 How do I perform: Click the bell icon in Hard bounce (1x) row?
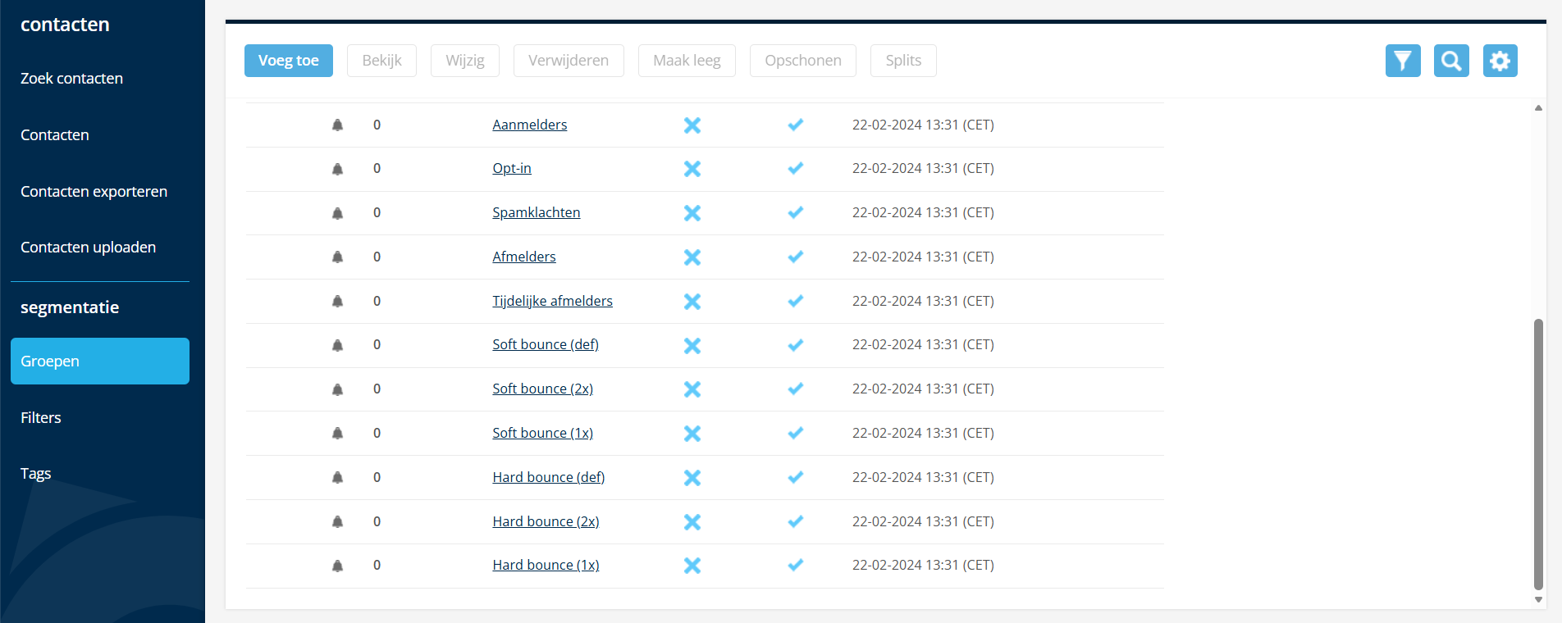[337, 566]
